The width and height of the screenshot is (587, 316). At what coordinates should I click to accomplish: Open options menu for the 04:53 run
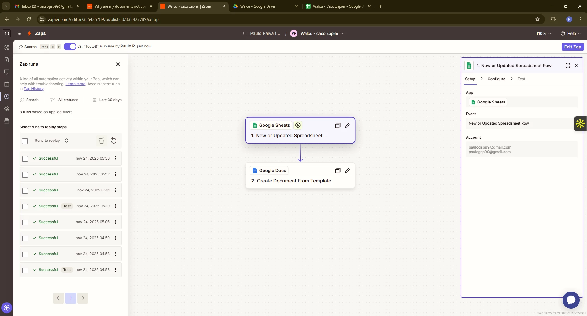click(x=115, y=270)
